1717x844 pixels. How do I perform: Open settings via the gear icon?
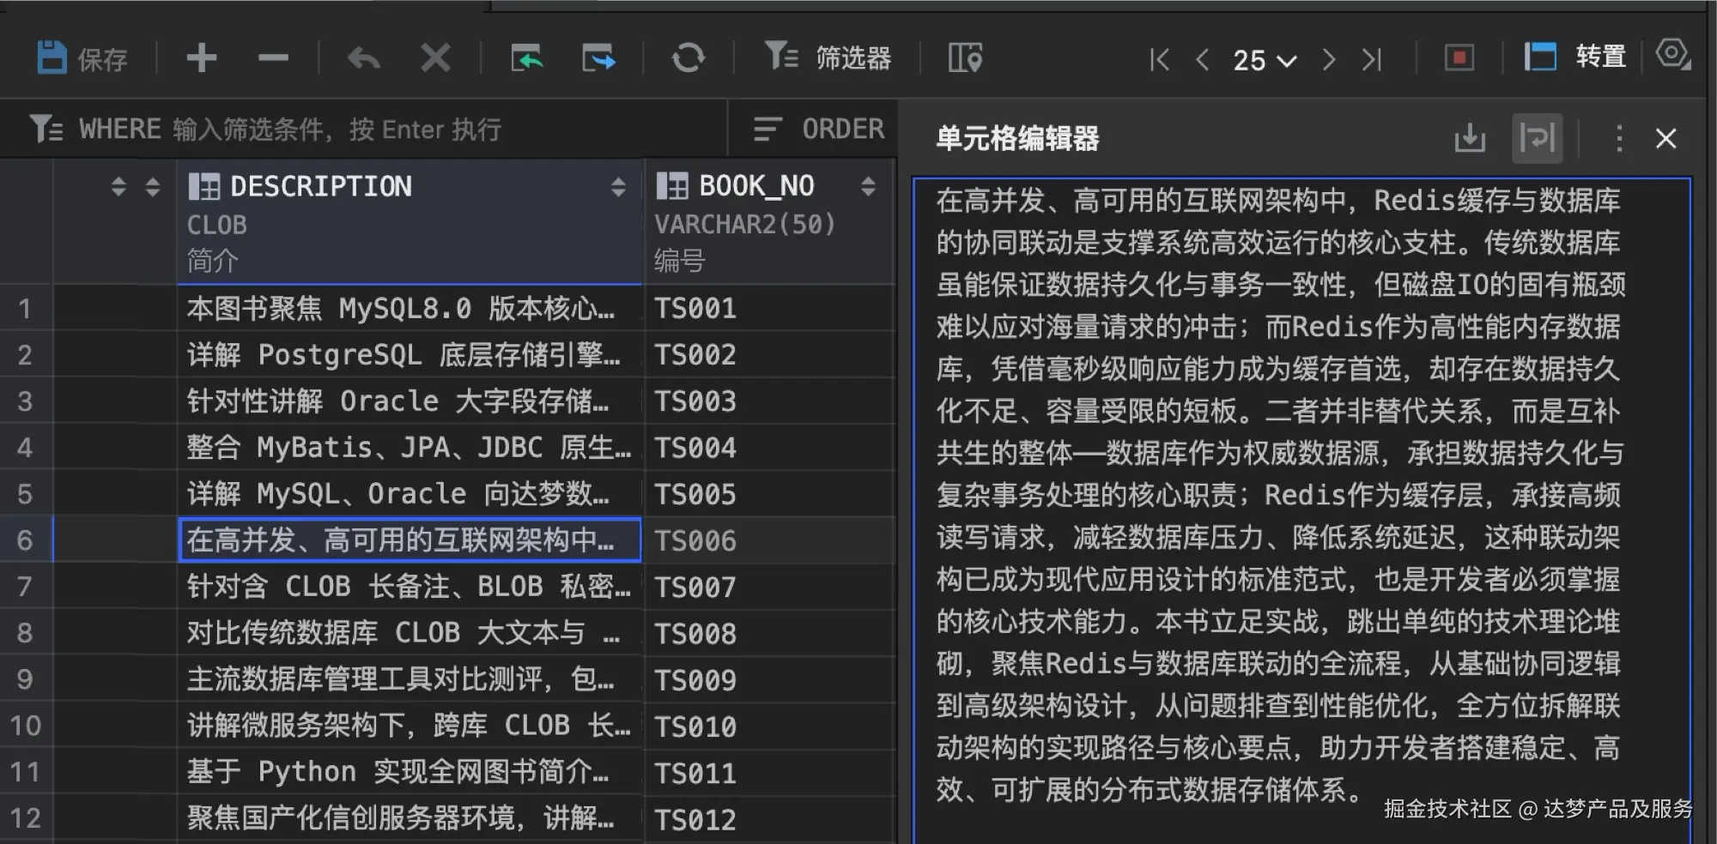tap(1672, 54)
